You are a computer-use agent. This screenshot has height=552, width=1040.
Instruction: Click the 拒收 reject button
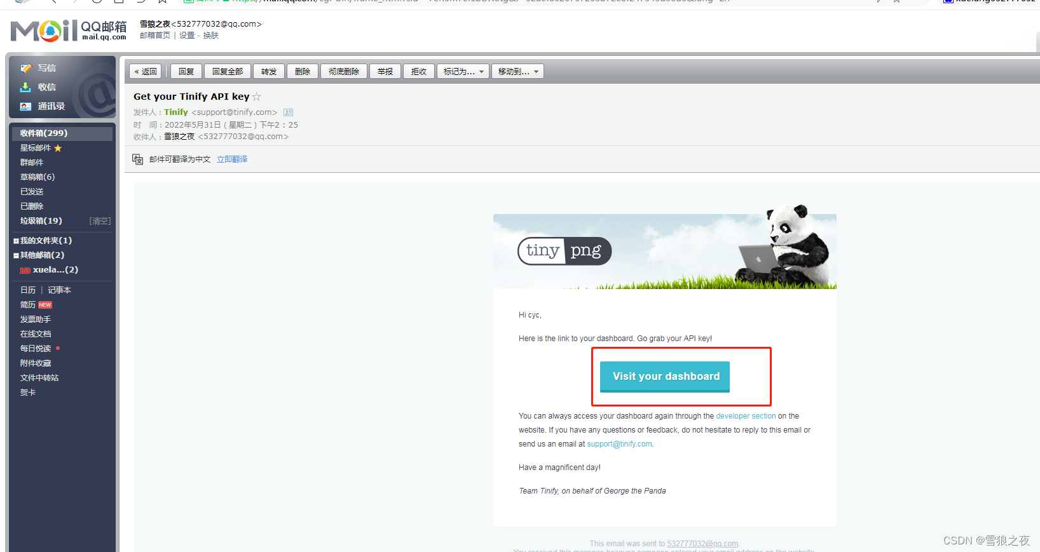pos(419,71)
